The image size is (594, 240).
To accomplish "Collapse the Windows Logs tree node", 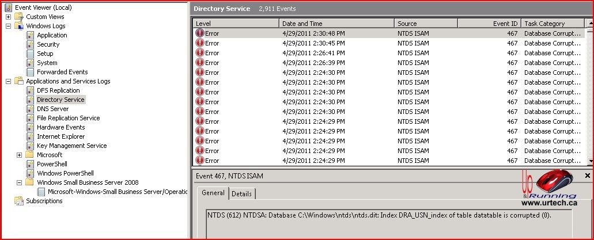I will click(x=9, y=26).
